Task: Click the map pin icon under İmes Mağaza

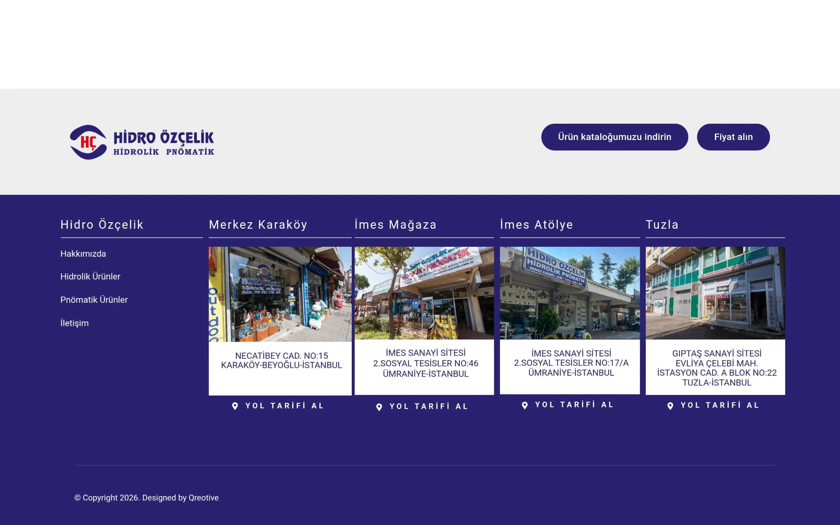Action: (379, 407)
